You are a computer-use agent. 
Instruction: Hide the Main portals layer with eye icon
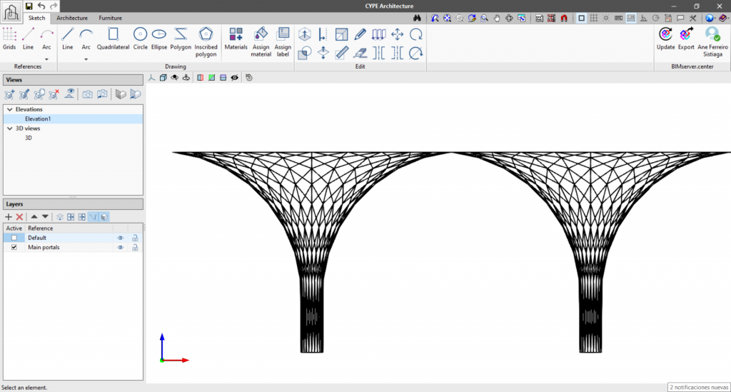[x=121, y=247]
